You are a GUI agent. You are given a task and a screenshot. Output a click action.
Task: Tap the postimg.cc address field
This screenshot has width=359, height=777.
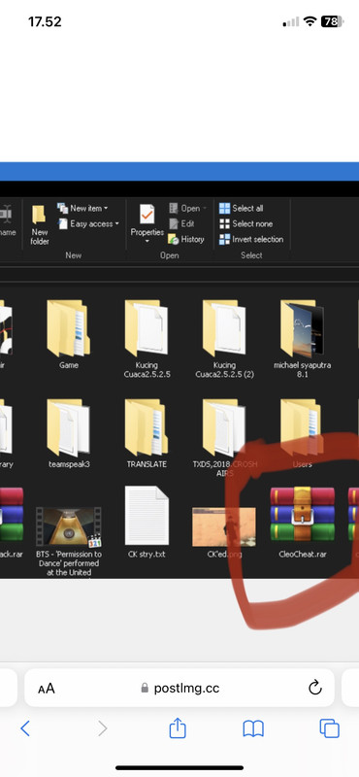coord(179,688)
